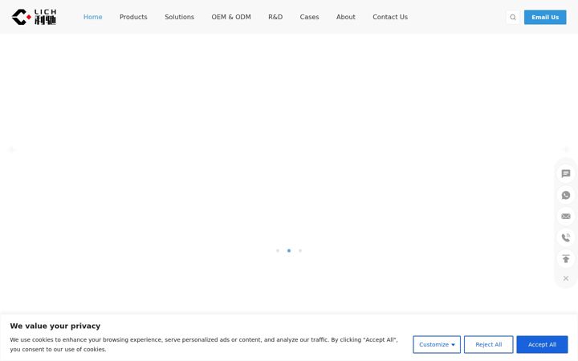Select the first carousel dot

tap(278, 250)
